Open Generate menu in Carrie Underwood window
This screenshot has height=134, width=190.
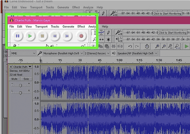pyautogui.click(x=63, y=7)
